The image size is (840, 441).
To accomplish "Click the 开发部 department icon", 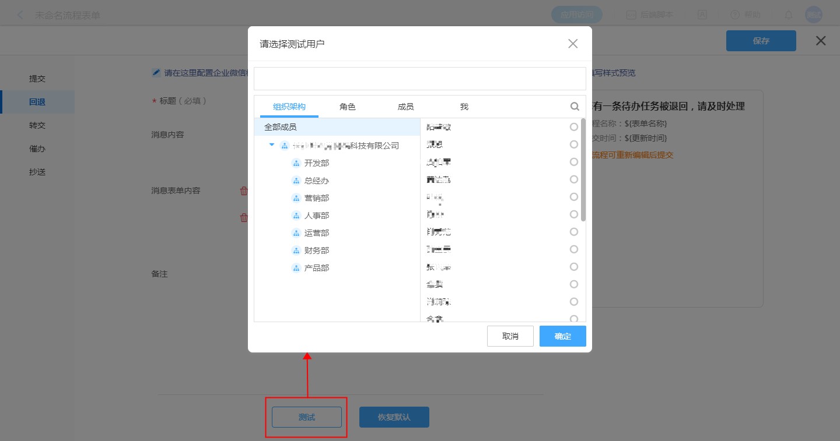I will tap(296, 163).
